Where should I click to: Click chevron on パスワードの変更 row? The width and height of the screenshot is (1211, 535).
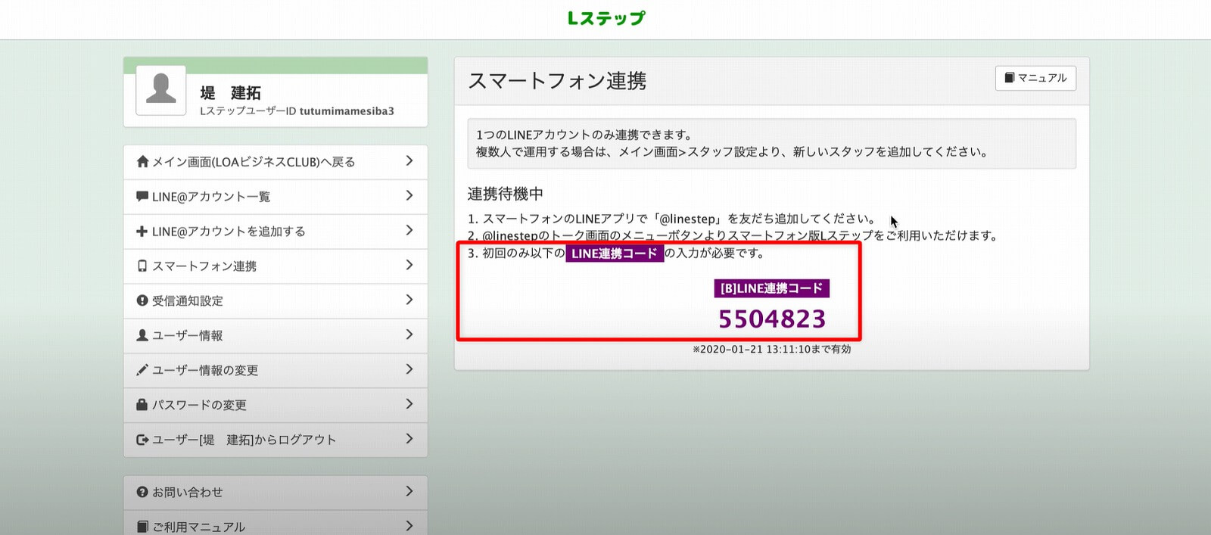coord(409,404)
